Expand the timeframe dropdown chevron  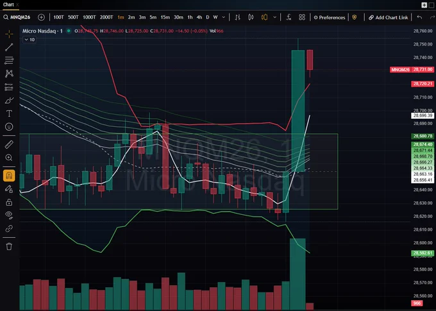click(224, 17)
